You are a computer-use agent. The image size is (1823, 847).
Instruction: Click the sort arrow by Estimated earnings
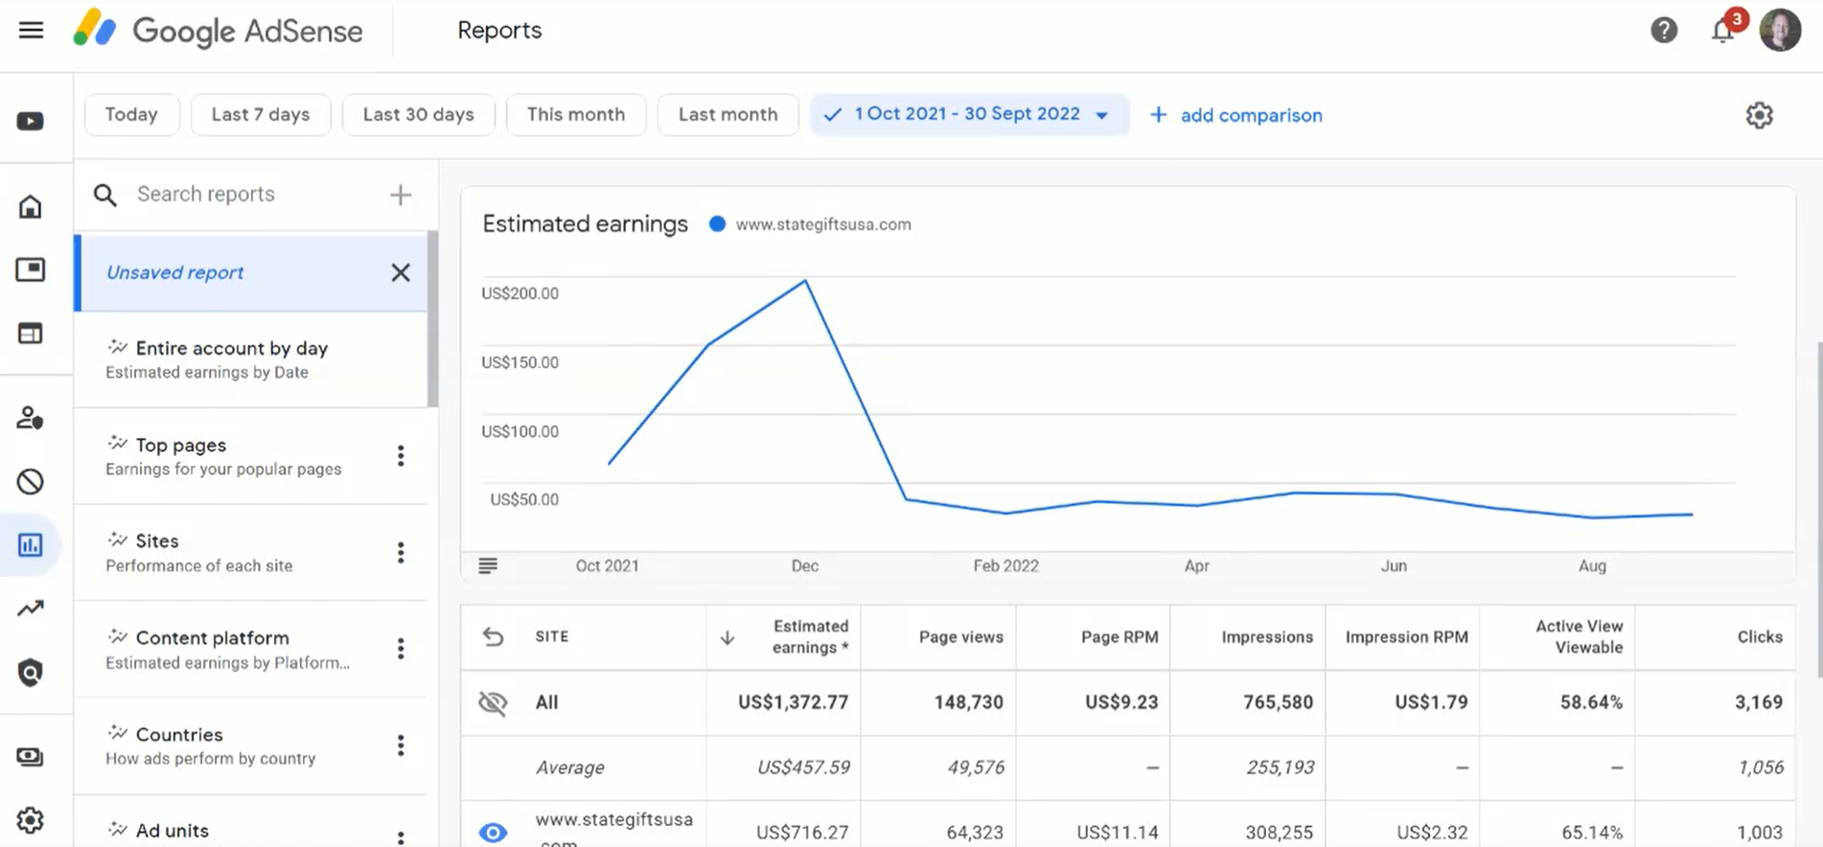coord(727,637)
